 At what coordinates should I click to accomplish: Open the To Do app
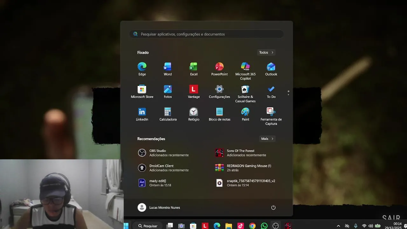pos(271,92)
